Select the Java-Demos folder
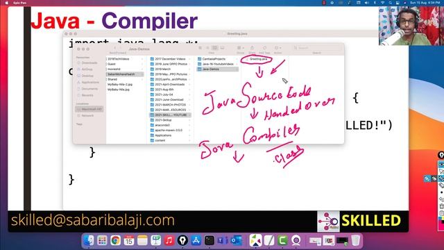444x250 pixels. pos(217,69)
